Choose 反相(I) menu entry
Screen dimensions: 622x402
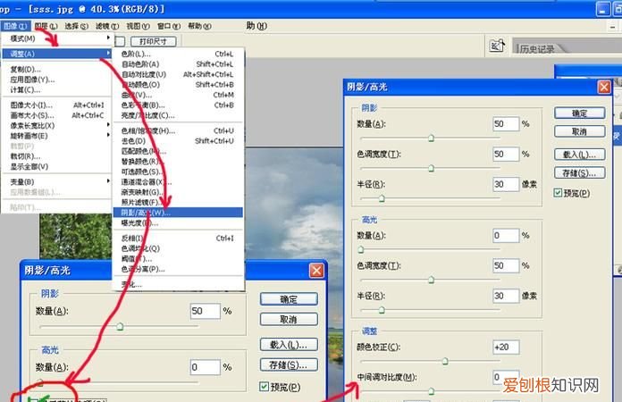[x=178, y=238]
